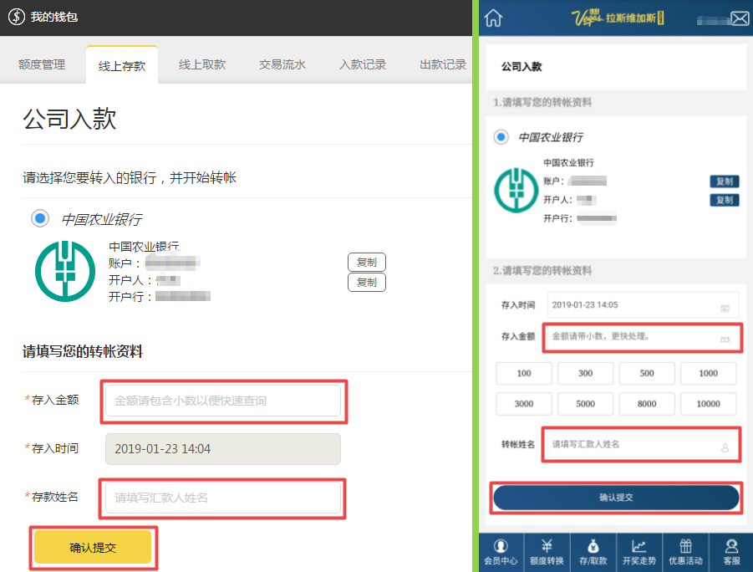Click the calendar icon in the mobile 存入时间 field

click(725, 307)
